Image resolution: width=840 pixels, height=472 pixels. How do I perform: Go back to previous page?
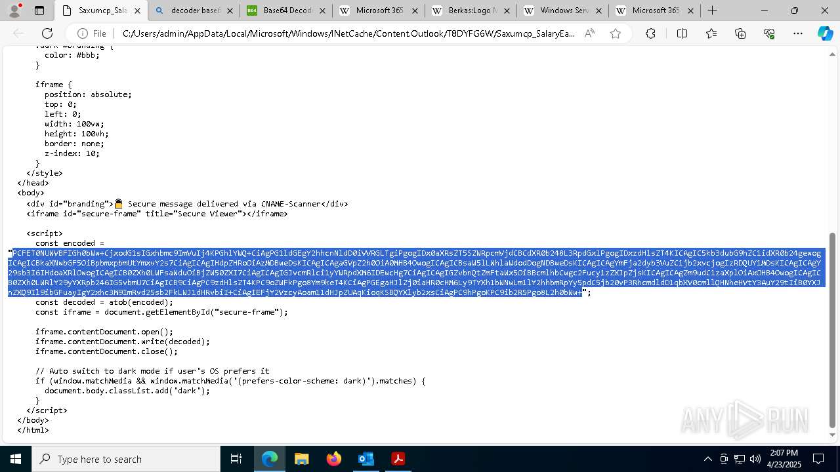coord(18,33)
